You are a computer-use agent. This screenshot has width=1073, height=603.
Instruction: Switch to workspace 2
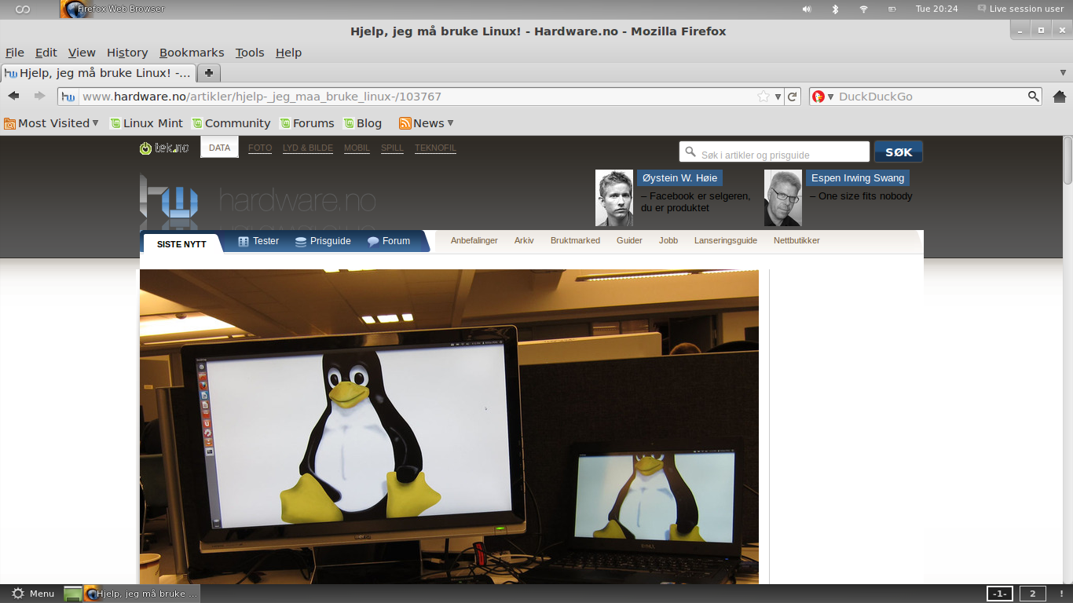1033,594
